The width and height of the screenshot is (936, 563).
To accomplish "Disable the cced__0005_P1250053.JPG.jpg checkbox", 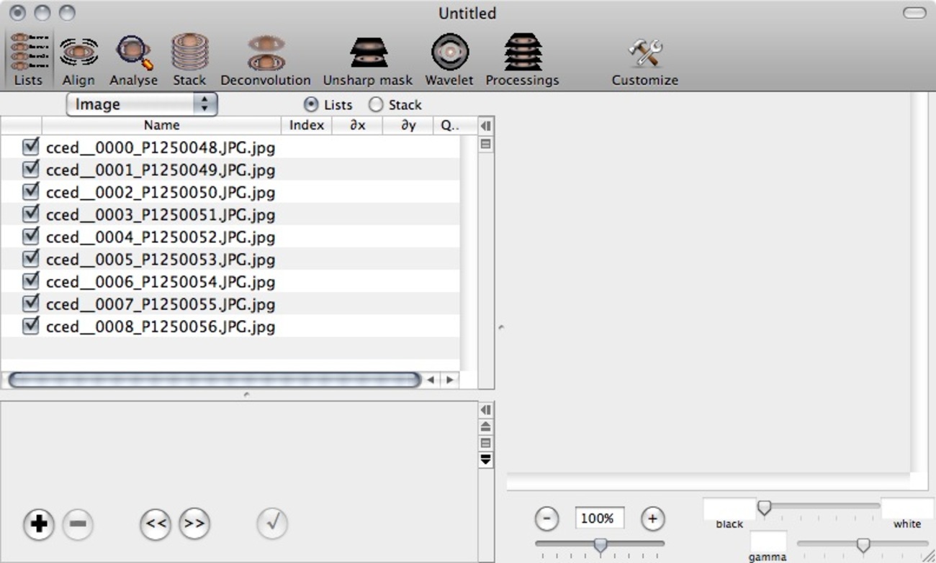I will click(x=30, y=259).
